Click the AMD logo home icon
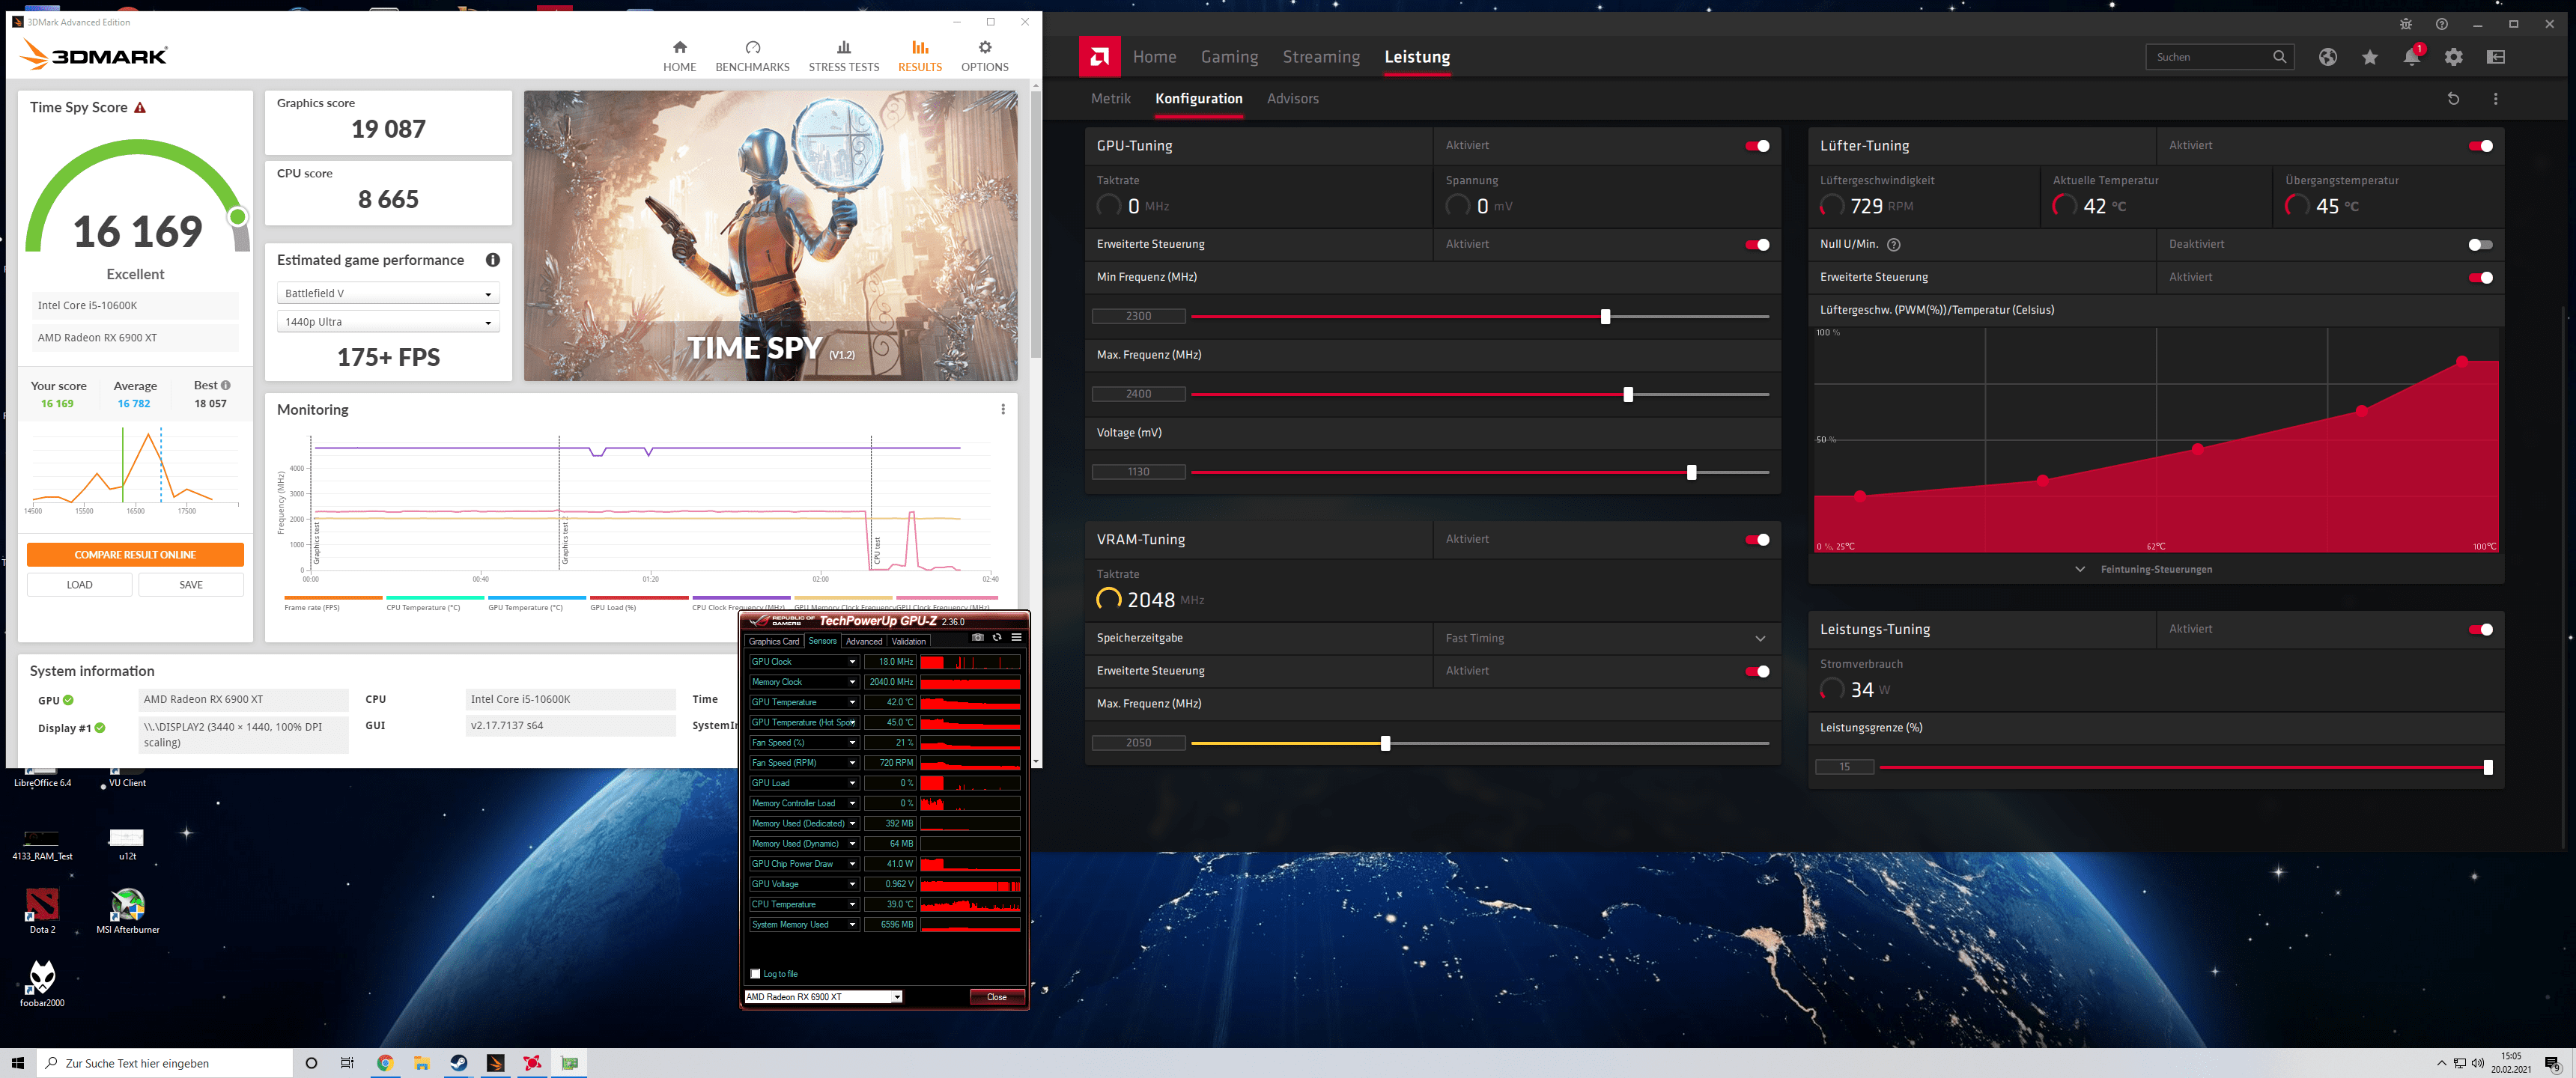The width and height of the screenshot is (2576, 1078). coord(1099,57)
